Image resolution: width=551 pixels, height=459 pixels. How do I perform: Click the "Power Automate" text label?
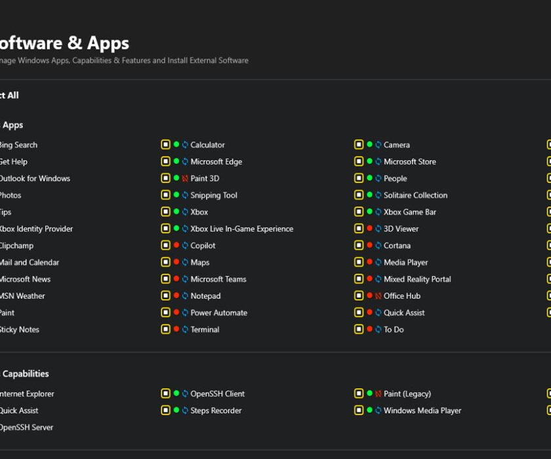(x=219, y=313)
